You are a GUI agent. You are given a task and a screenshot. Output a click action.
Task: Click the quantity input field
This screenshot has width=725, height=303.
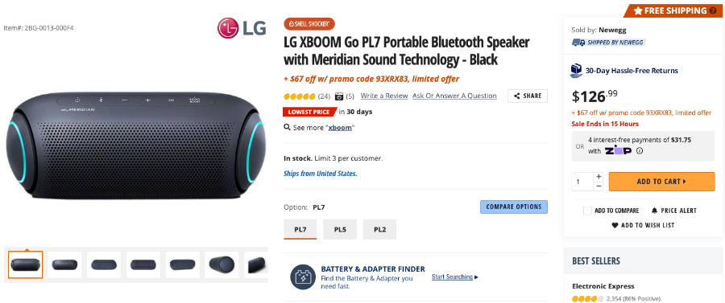pyautogui.click(x=582, y=182)
